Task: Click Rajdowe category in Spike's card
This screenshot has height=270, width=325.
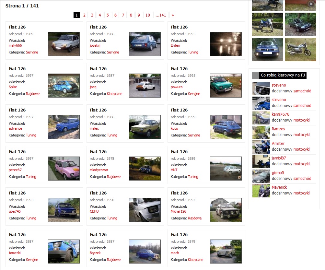Action: pyautogui.click(x=33, y=94)
